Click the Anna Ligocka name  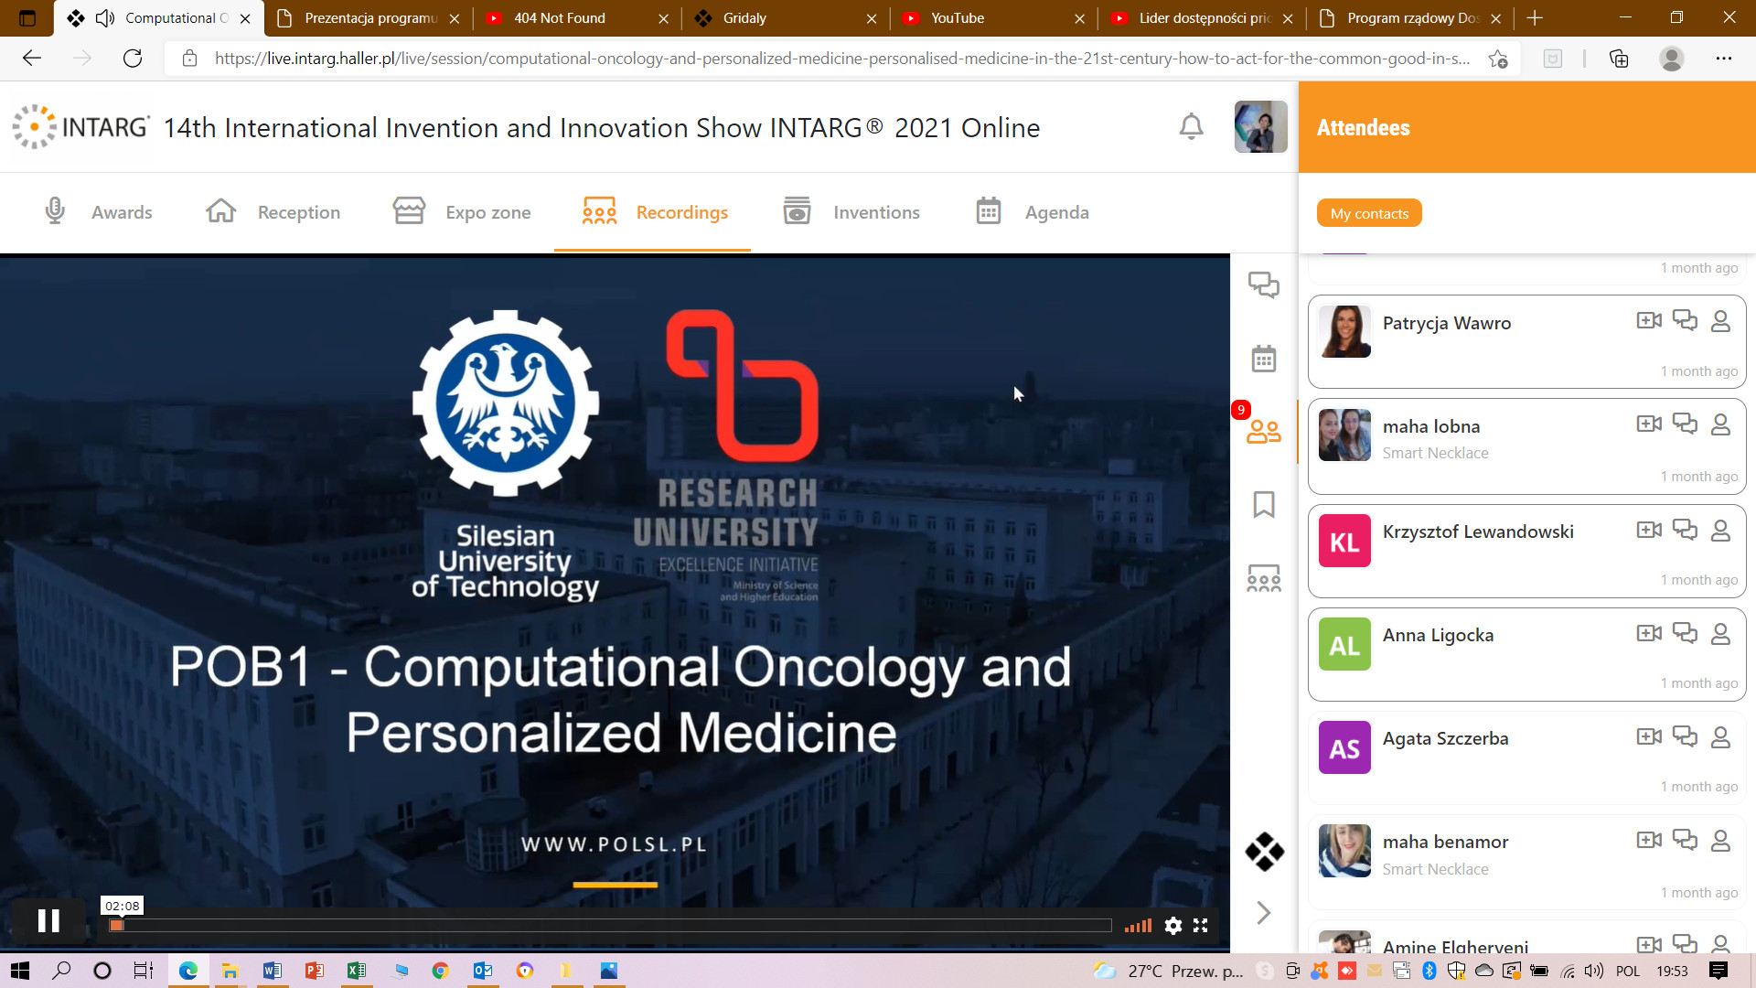tap(1438, 635)
